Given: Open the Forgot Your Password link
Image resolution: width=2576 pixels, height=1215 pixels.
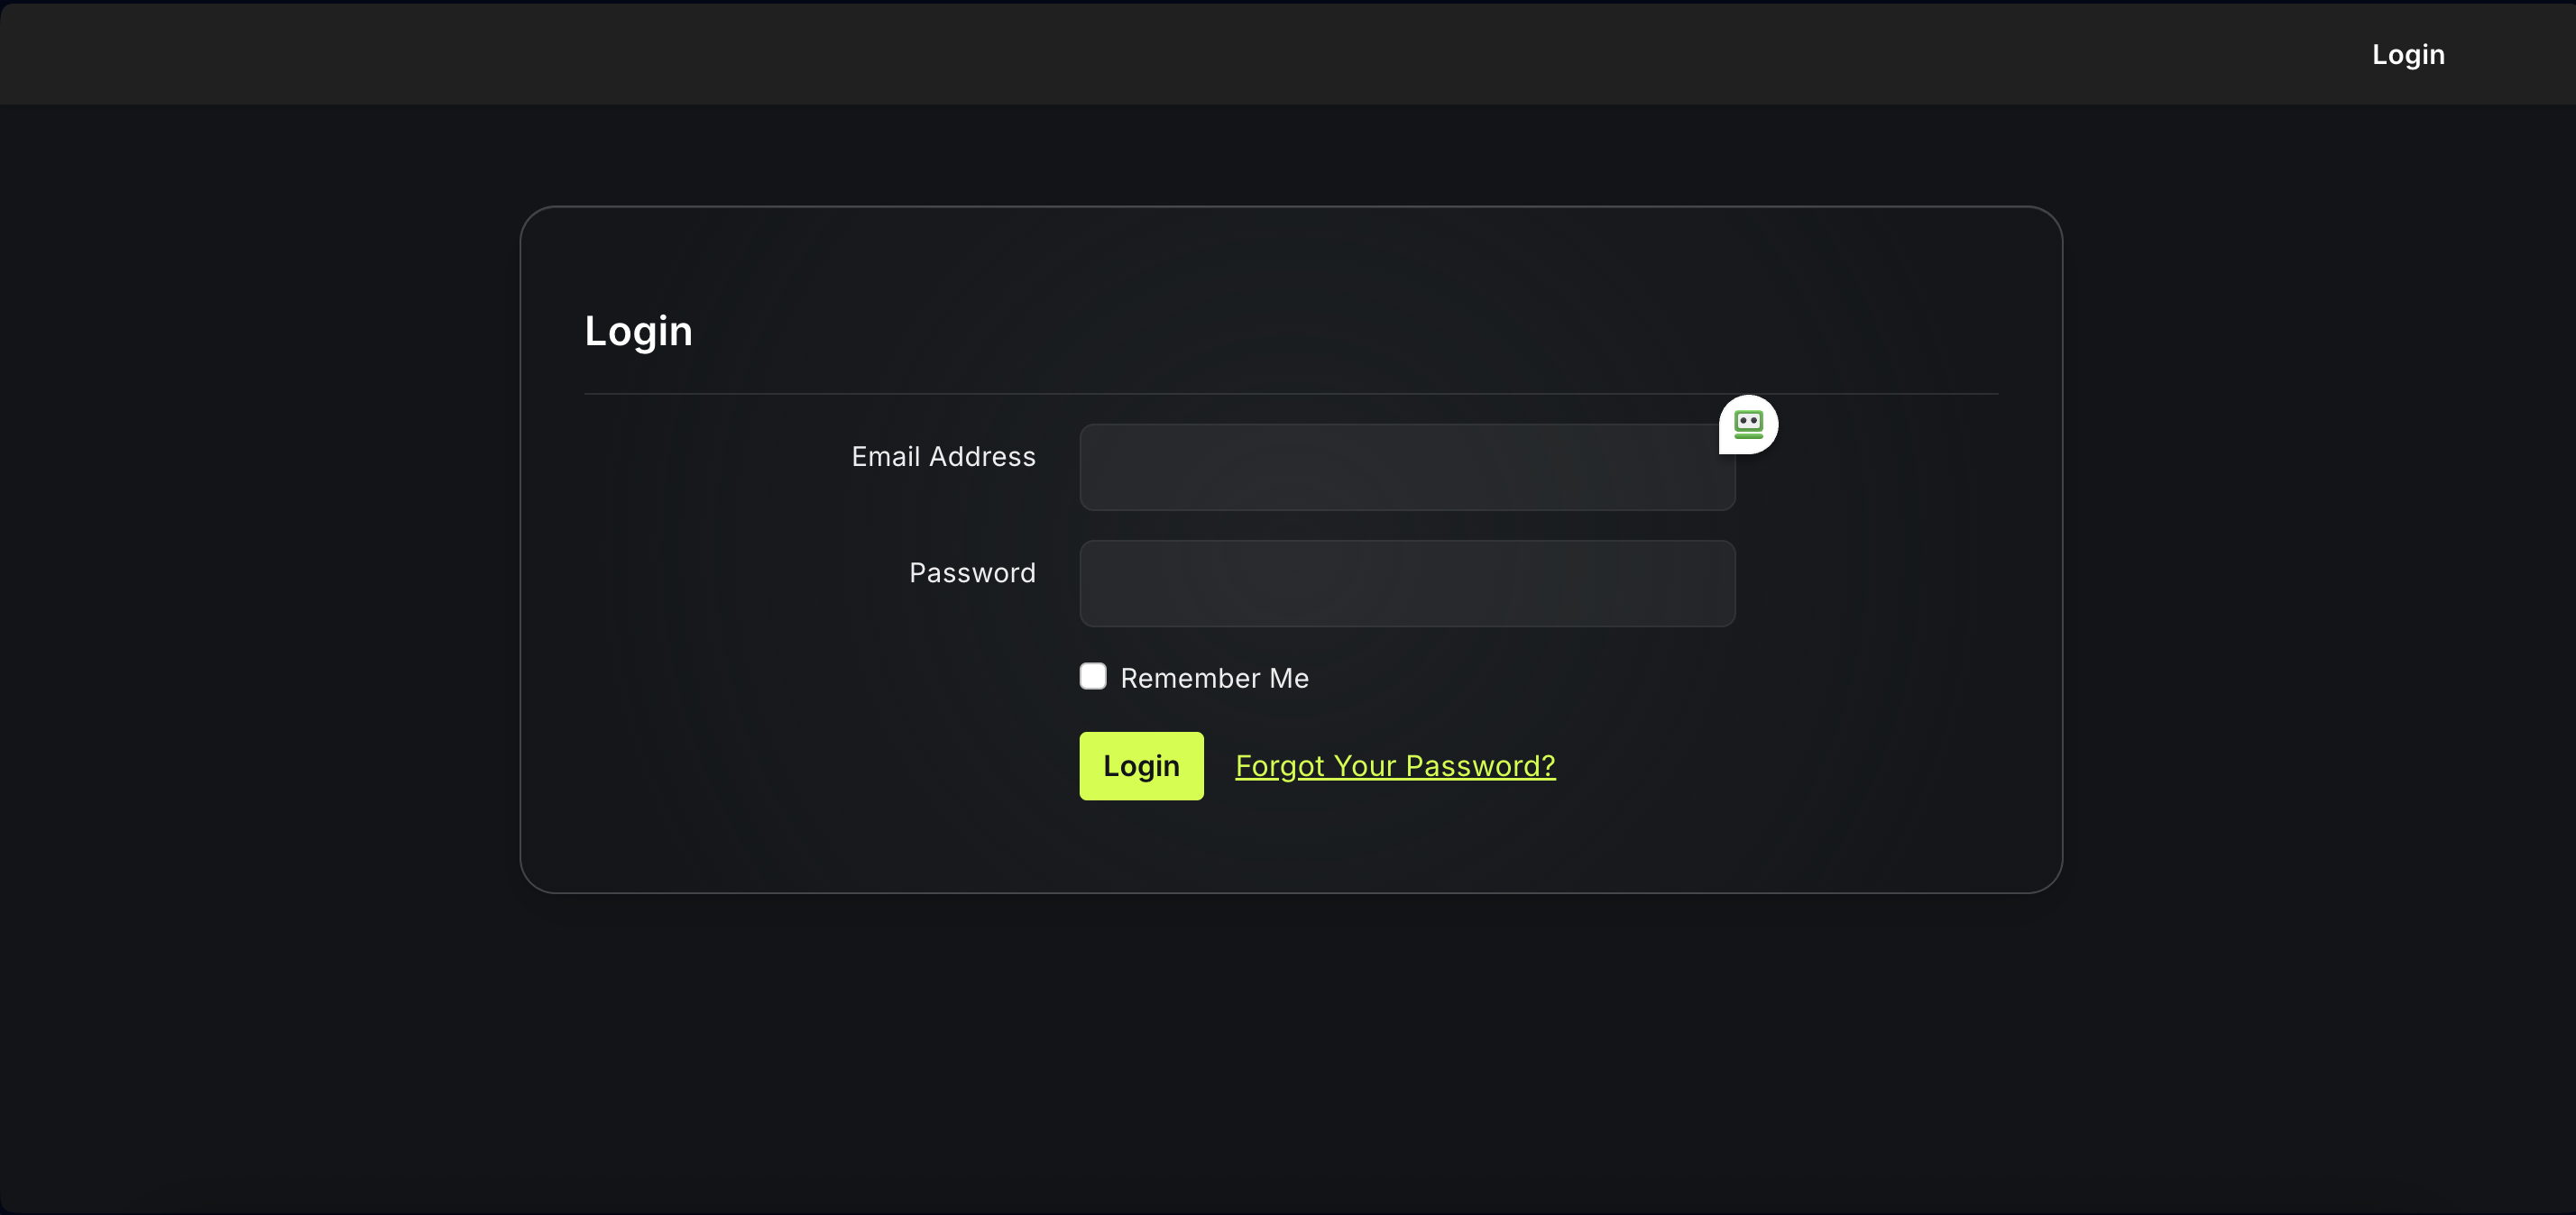Looking at the screenshot, I should pyautogui.click(x=1394, y=765).
